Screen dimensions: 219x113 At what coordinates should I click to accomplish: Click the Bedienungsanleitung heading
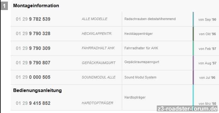(37, 90)
